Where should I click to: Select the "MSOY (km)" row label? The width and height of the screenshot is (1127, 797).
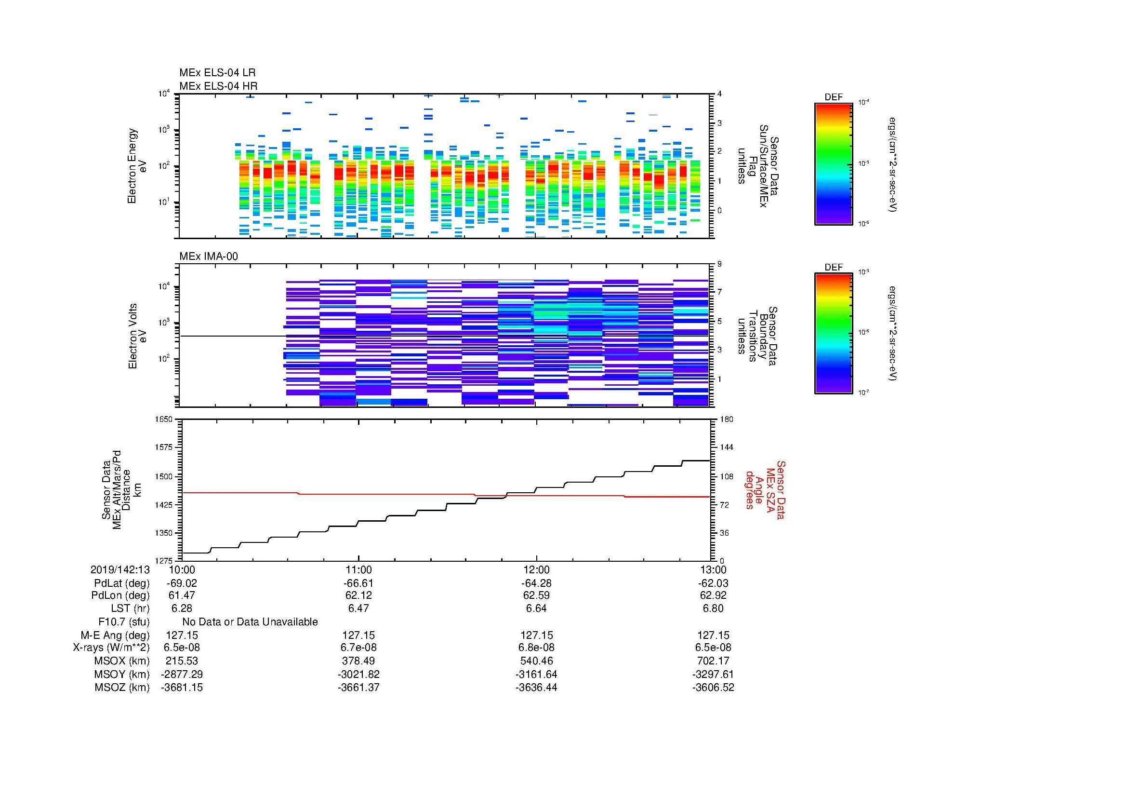tap(122, 674)
